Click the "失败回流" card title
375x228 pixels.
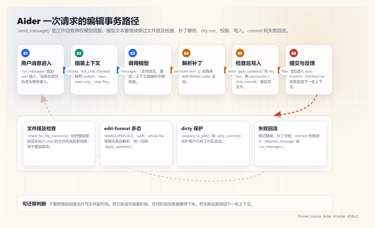point(268,128)
